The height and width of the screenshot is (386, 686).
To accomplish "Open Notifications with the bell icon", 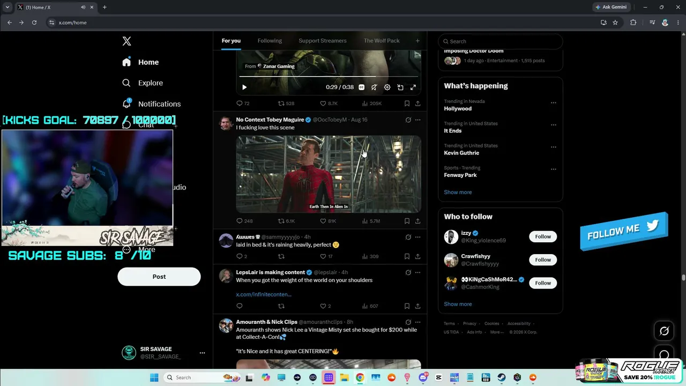I will (x=126, y=103).
